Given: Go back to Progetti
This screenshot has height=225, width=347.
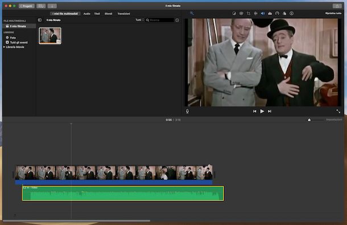Looking at the screenshot, I should 27,6.
